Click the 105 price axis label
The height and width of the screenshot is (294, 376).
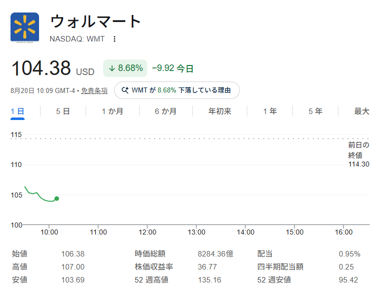point(17,195)
